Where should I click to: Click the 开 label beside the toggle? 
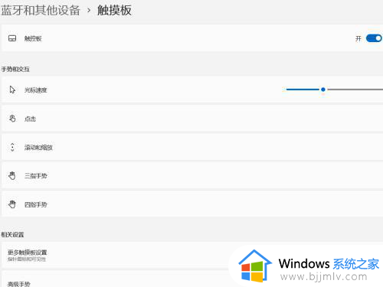(358, 38)
